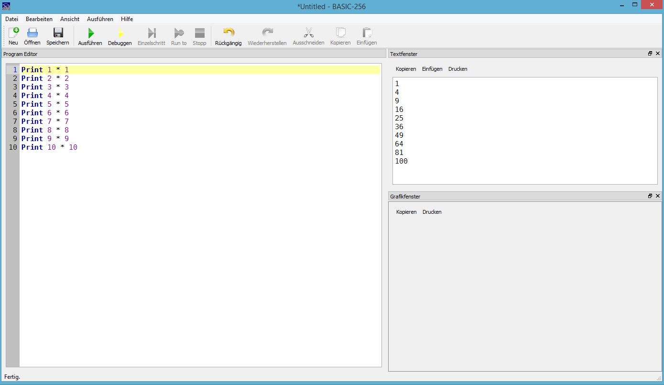The width and height of the screenshot is (664, 385).
Task: Click Drucken in the Textfenster panel
Action: pos(457,69)
